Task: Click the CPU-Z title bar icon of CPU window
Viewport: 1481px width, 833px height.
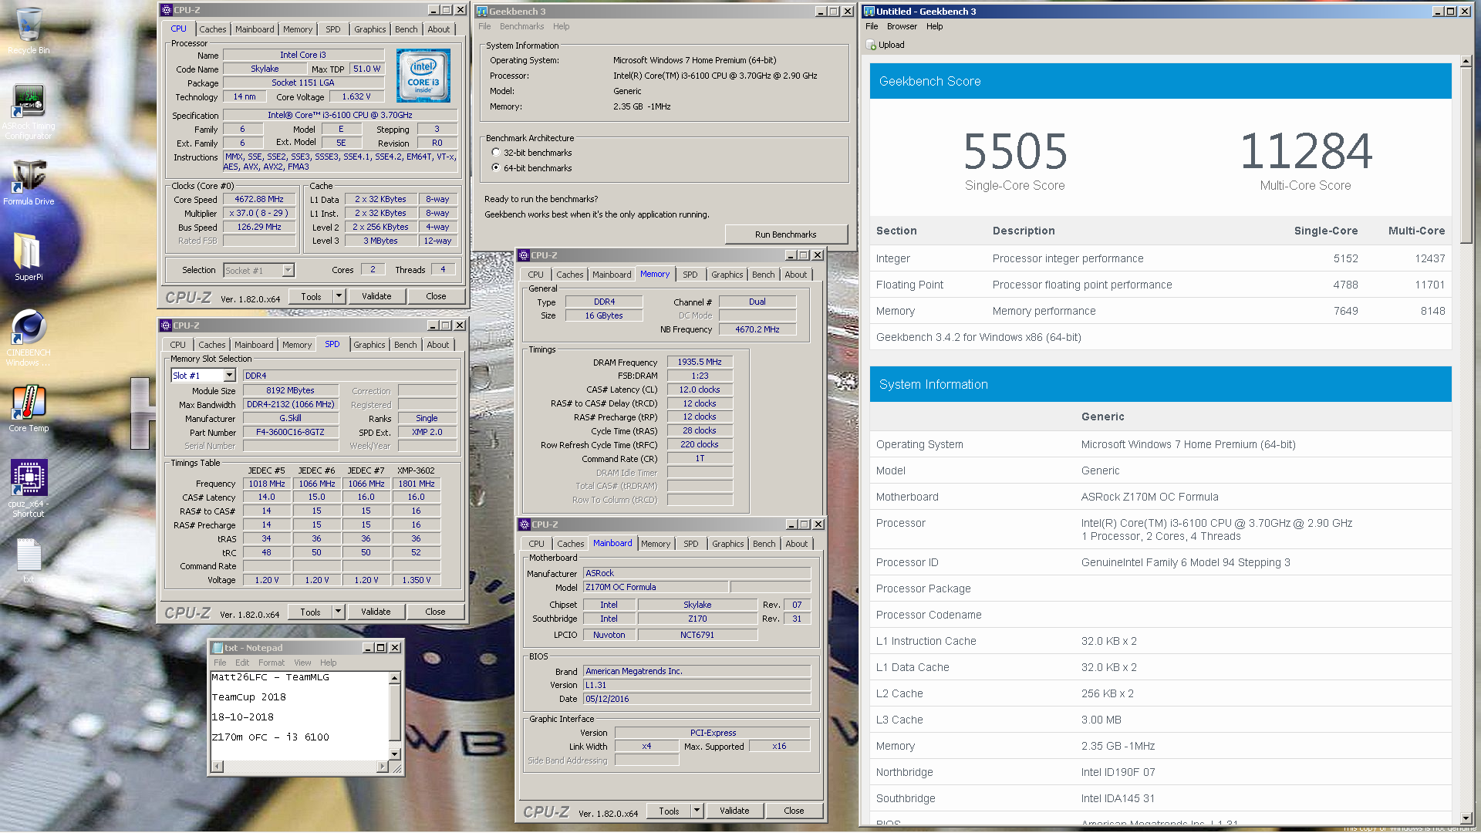Action: coord(166,10)
